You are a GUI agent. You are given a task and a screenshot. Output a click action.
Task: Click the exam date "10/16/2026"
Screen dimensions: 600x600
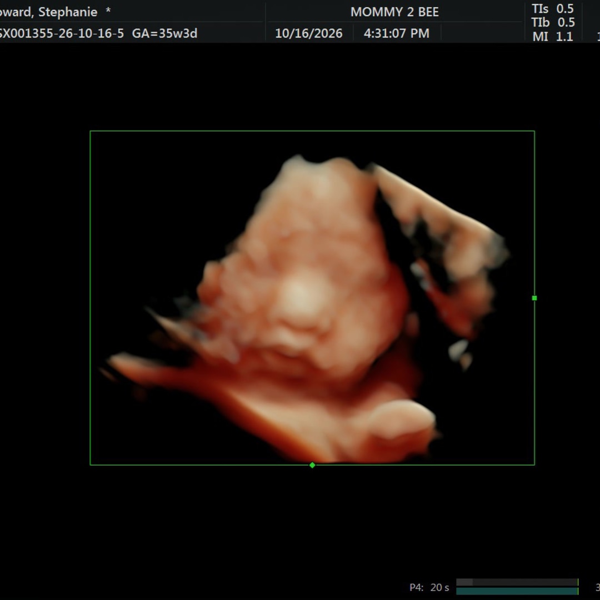tap(309, 33)
